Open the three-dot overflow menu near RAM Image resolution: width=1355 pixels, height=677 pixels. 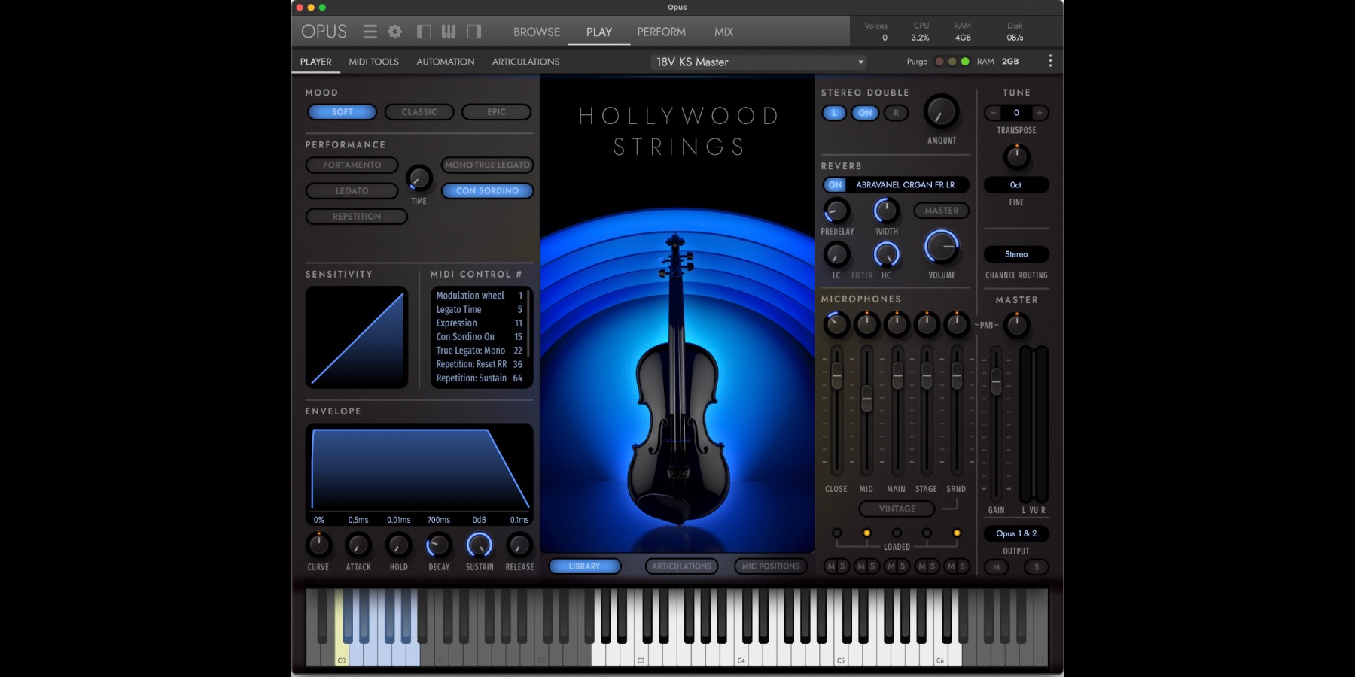click(1051, 61)
